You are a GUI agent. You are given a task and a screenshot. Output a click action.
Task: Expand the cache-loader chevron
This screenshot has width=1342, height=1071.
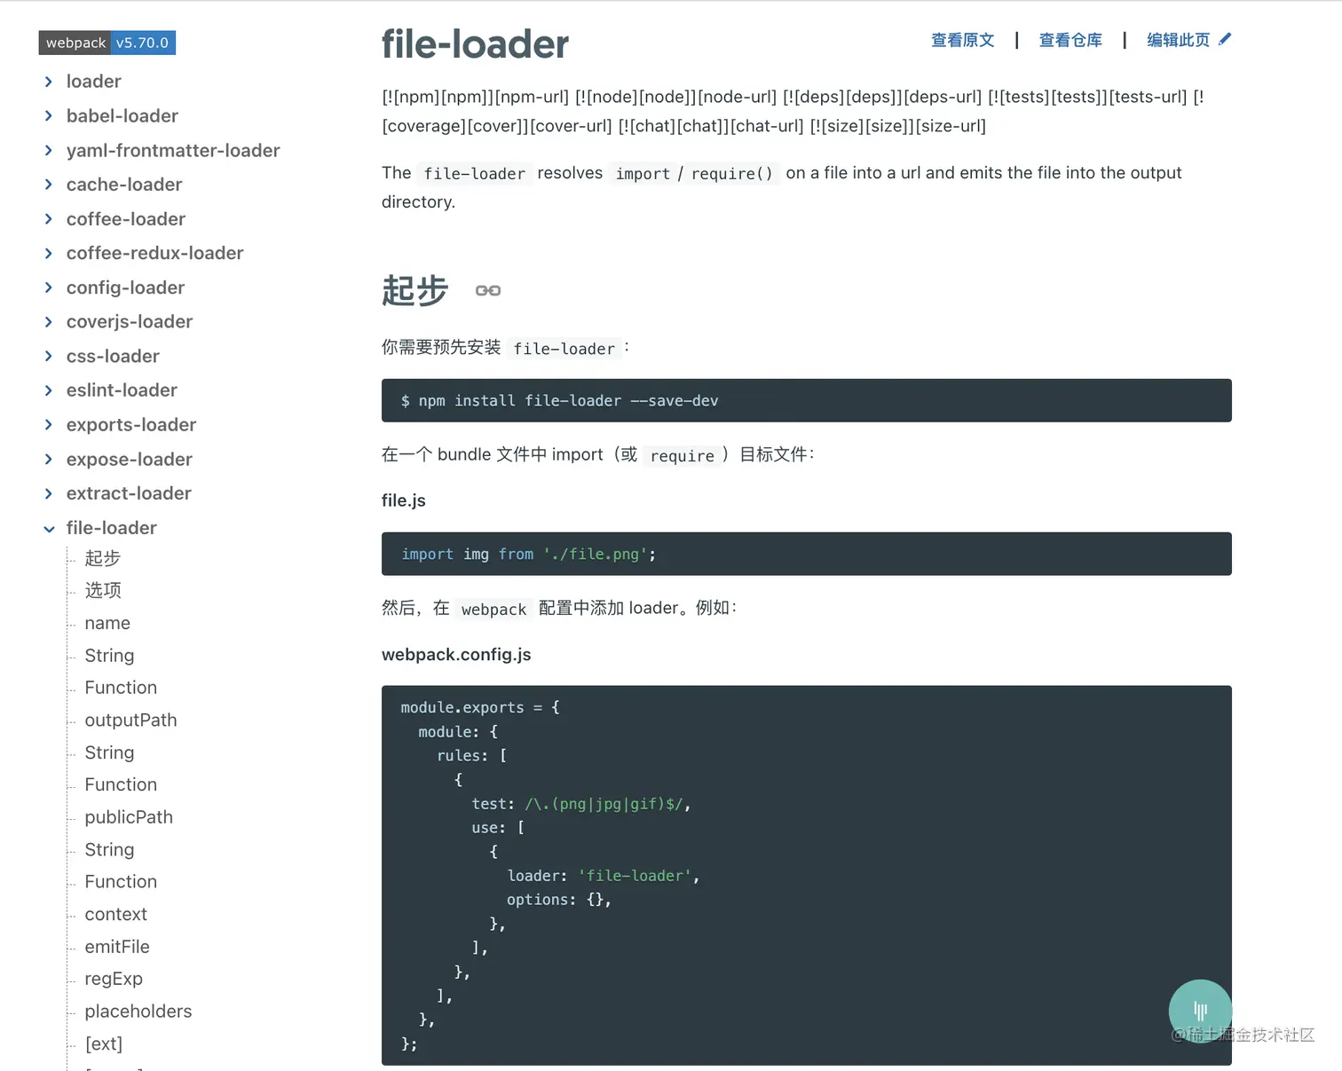click(x=49, y=185)
